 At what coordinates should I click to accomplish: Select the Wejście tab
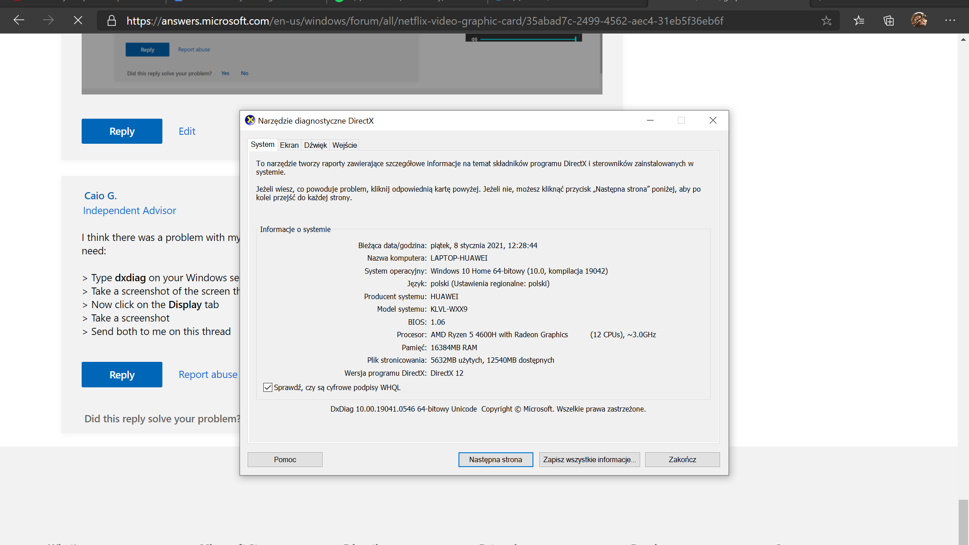[x=345, y=145]
